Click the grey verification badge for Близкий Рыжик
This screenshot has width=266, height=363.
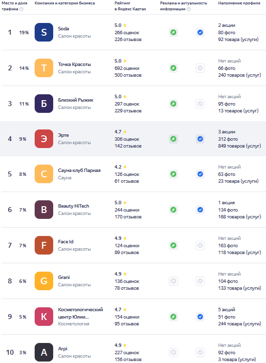pos(200,104)
